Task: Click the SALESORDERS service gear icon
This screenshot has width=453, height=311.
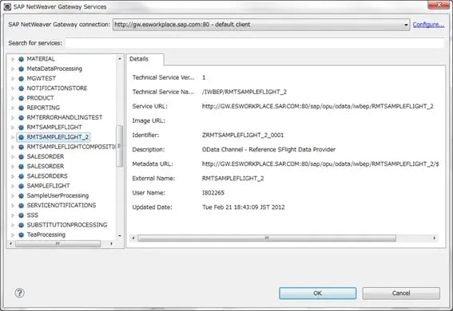Action: pos(21,176)
